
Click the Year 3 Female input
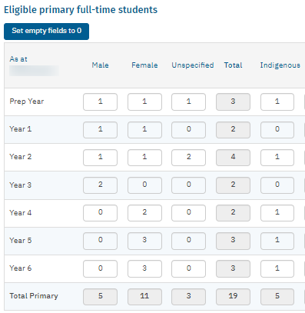144,185
